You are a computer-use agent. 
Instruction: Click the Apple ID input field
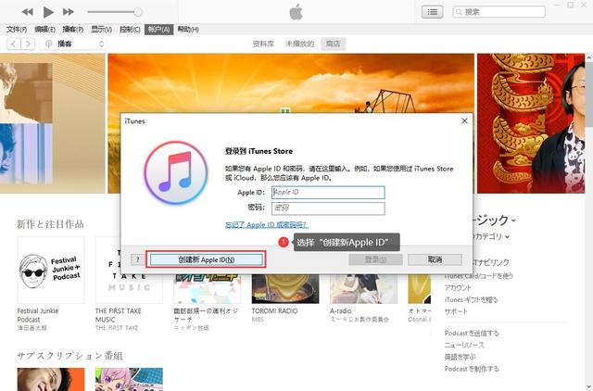[x=328, y=192]
